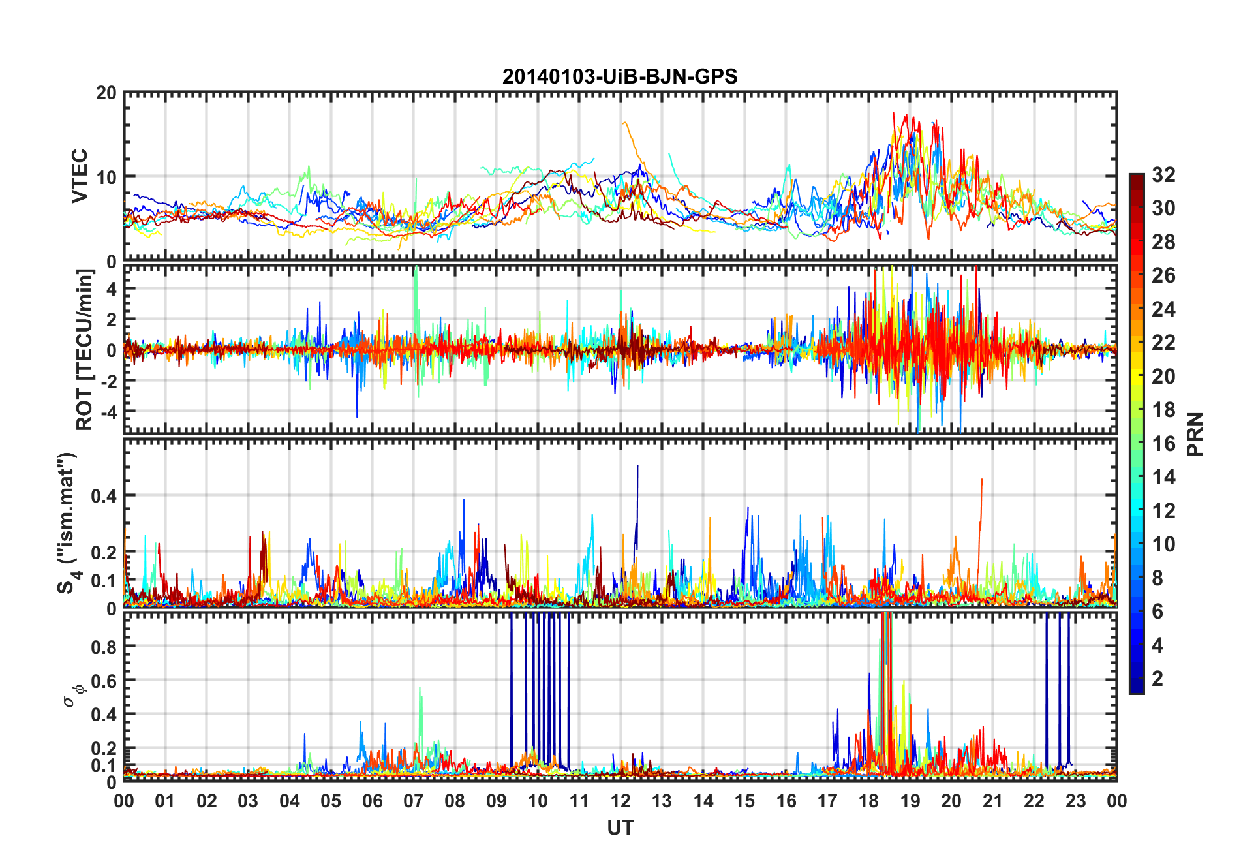Select the ROT [TECU/min] axis label
This screenshot has width=1241, height=868.
[x=85, y=350]
